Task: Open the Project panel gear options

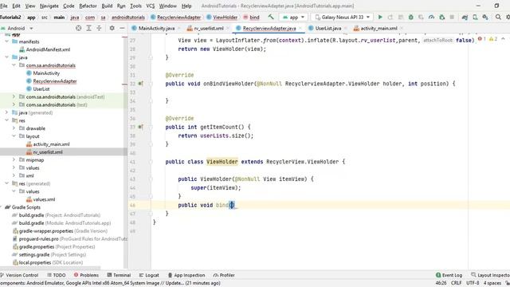Action: click(112, 29)
